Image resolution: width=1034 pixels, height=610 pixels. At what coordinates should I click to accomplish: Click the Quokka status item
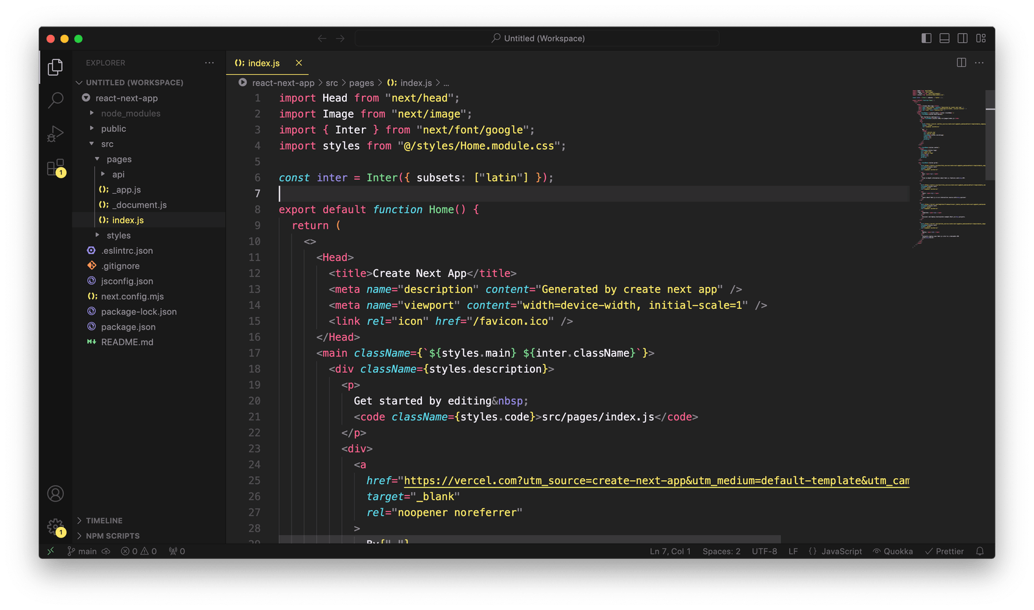893,551
